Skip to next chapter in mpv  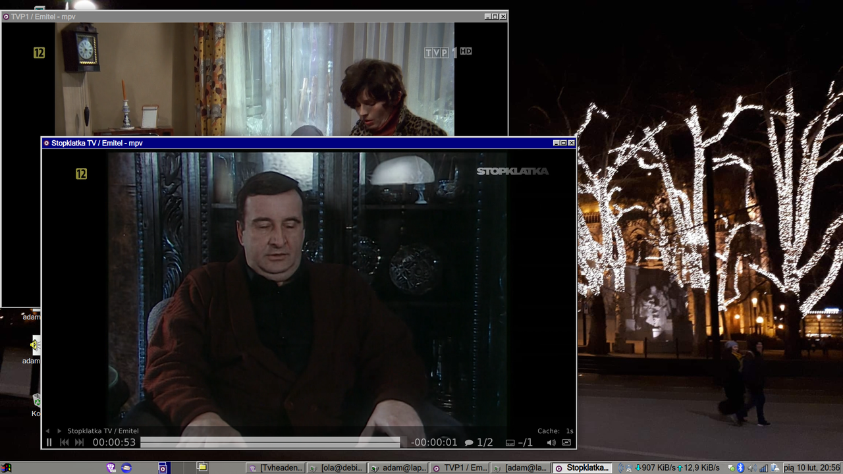pos(80,442)
